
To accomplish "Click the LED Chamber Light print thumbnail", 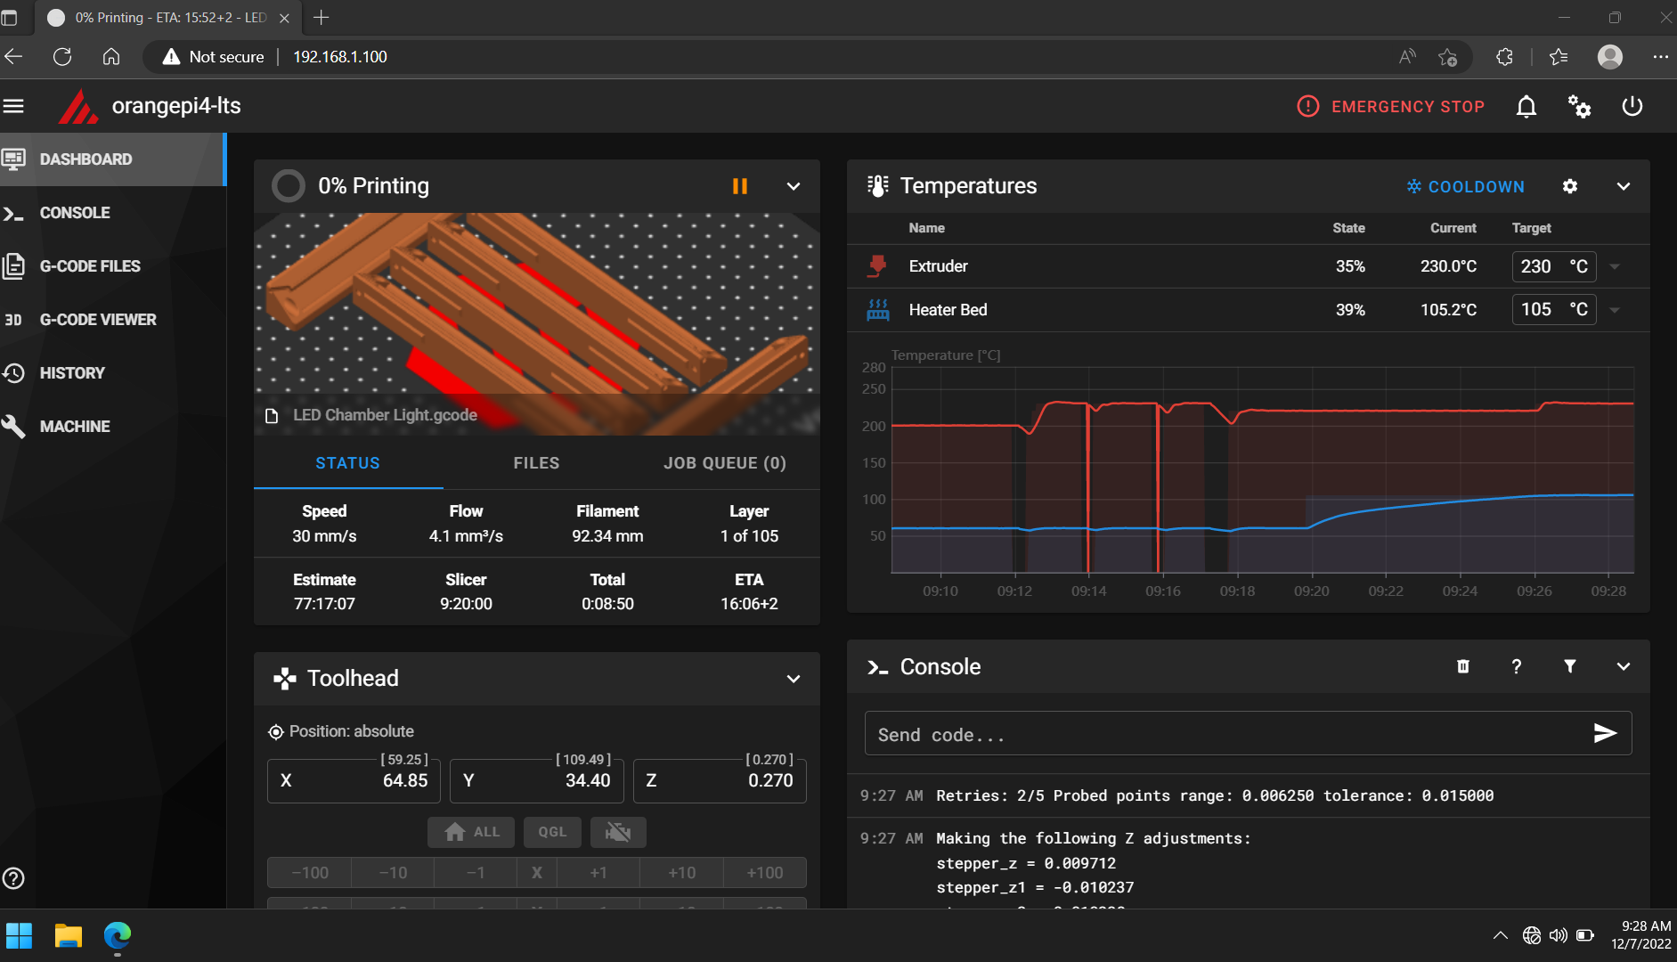I will coord(536,324).
